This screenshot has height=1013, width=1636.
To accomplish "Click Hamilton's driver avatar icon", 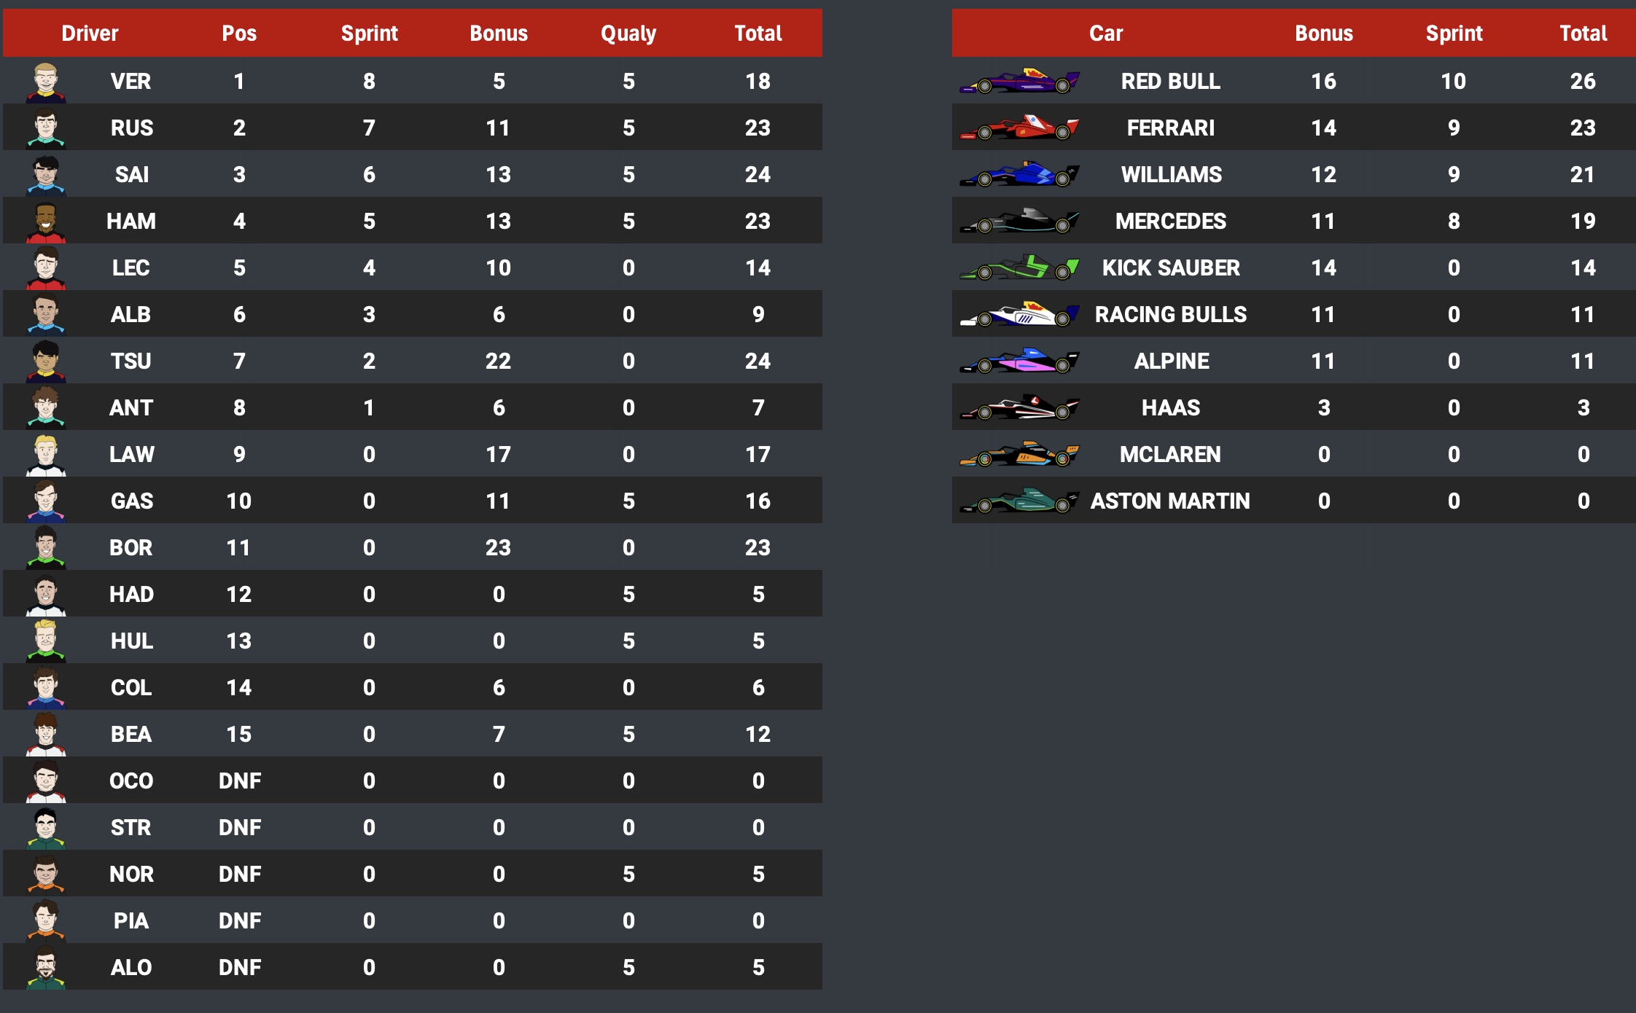I will click(x=46, y=222).
